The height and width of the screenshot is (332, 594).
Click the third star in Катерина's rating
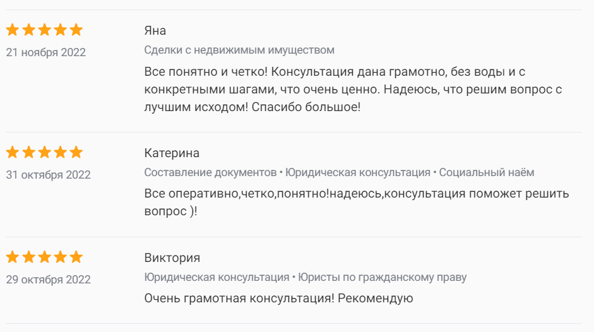(44, 152)
